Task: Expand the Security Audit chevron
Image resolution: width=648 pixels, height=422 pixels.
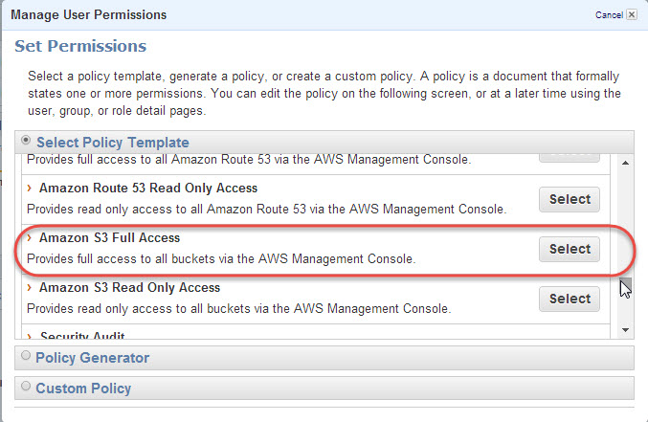Action: (31, 336)
